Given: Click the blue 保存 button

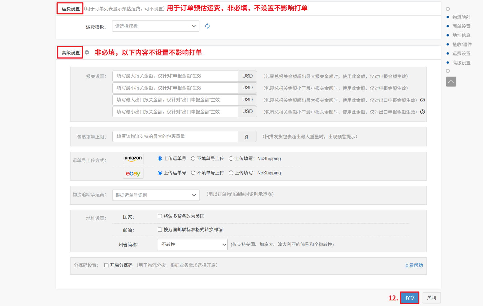Looking at the screenshot, I should click(x=410, y=298).
